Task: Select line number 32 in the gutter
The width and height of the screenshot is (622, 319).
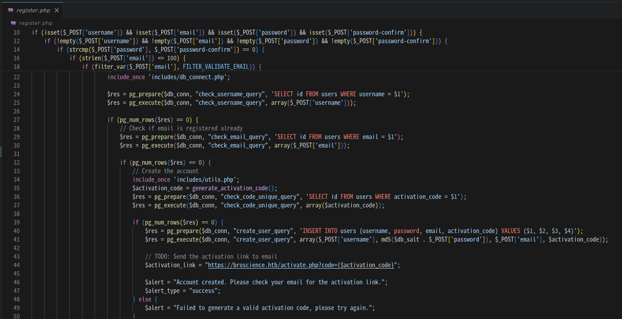Action: tap(16, 162)
